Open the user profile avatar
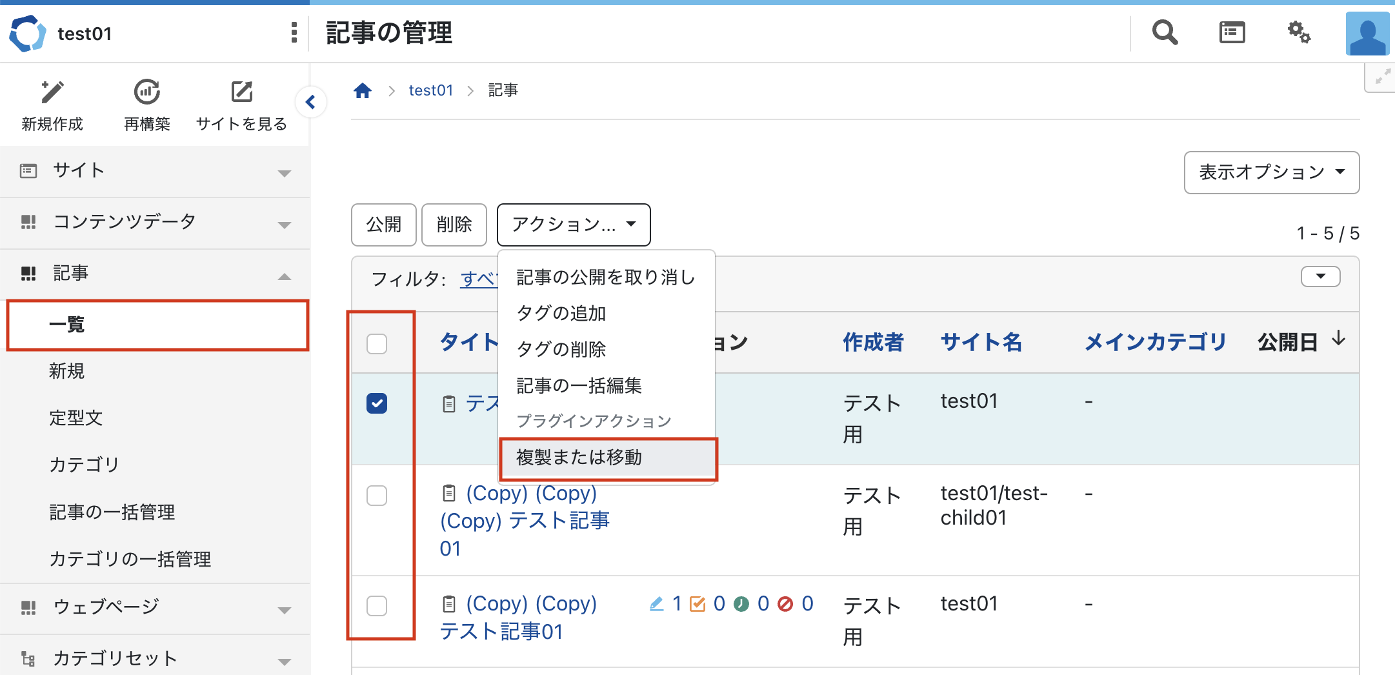1395x675 pixels. pyautogui.click(x=1367, y=34)
